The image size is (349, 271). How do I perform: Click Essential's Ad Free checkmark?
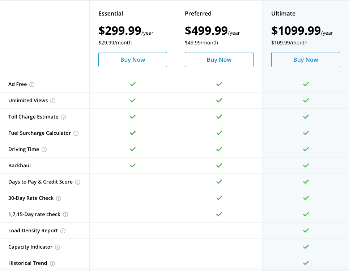(133, 84)
